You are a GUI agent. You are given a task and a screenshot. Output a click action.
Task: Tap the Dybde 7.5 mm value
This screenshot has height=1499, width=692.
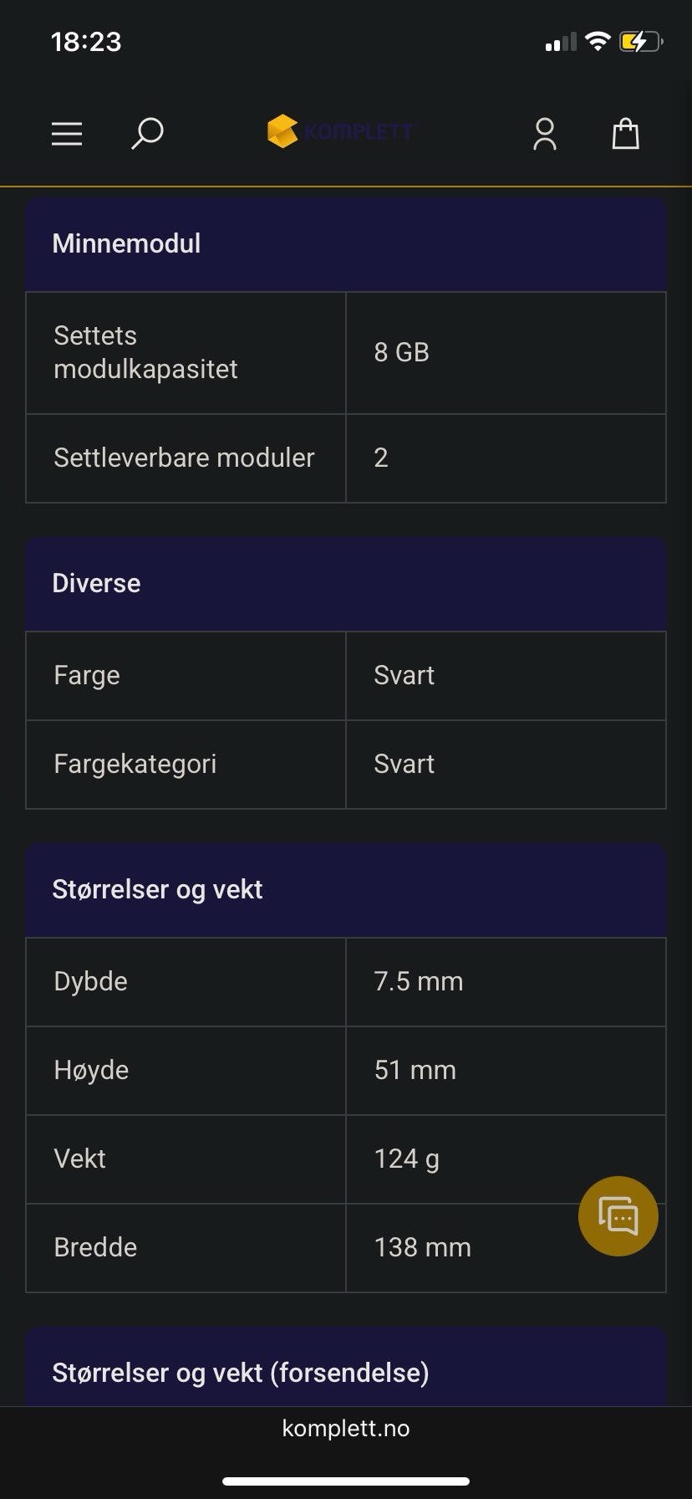419,982
